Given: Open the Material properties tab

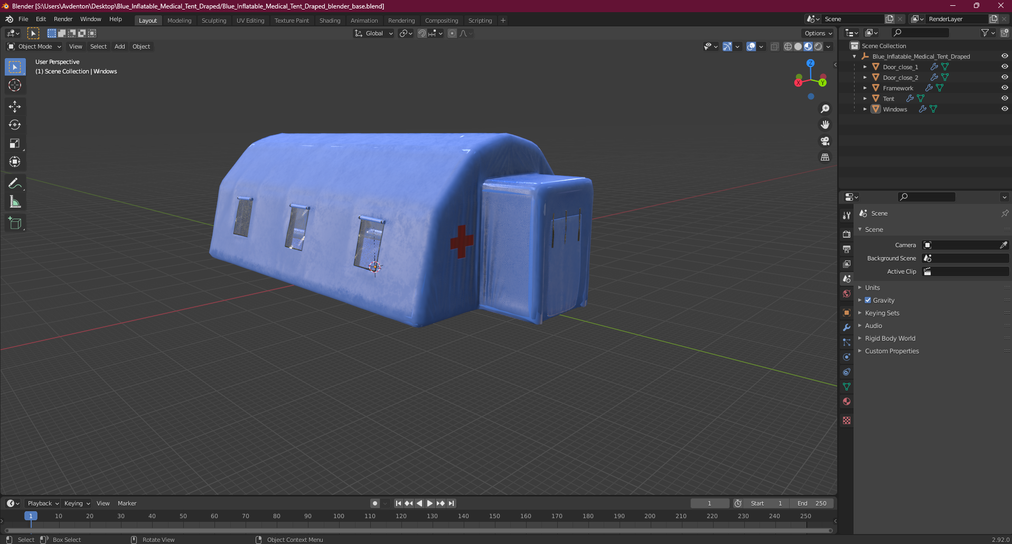Looking at the screenshot, I should [x=847, y=401].
